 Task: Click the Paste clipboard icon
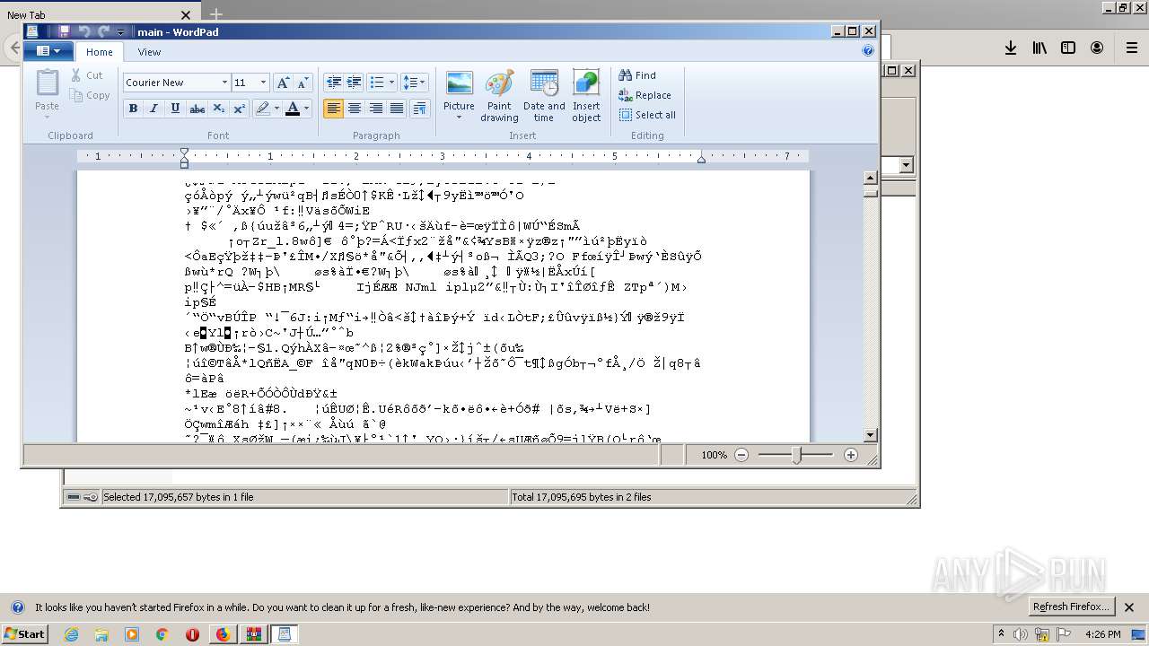coord(47,83)
